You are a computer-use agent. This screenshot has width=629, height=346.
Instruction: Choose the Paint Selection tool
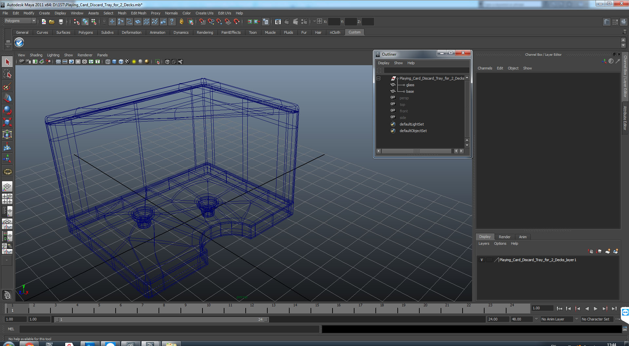pyautogui.click(x=7, y=86)
